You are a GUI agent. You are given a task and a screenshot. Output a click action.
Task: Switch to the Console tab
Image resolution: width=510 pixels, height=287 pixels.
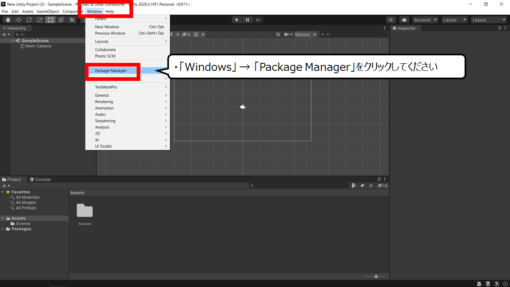coord(40,180)
